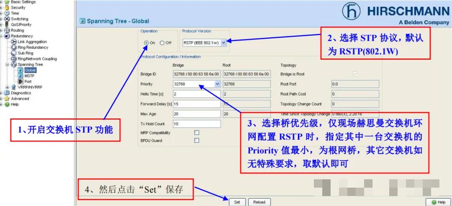
Task: Click the Root Path Cost field
Action: (x=355, y=94)
